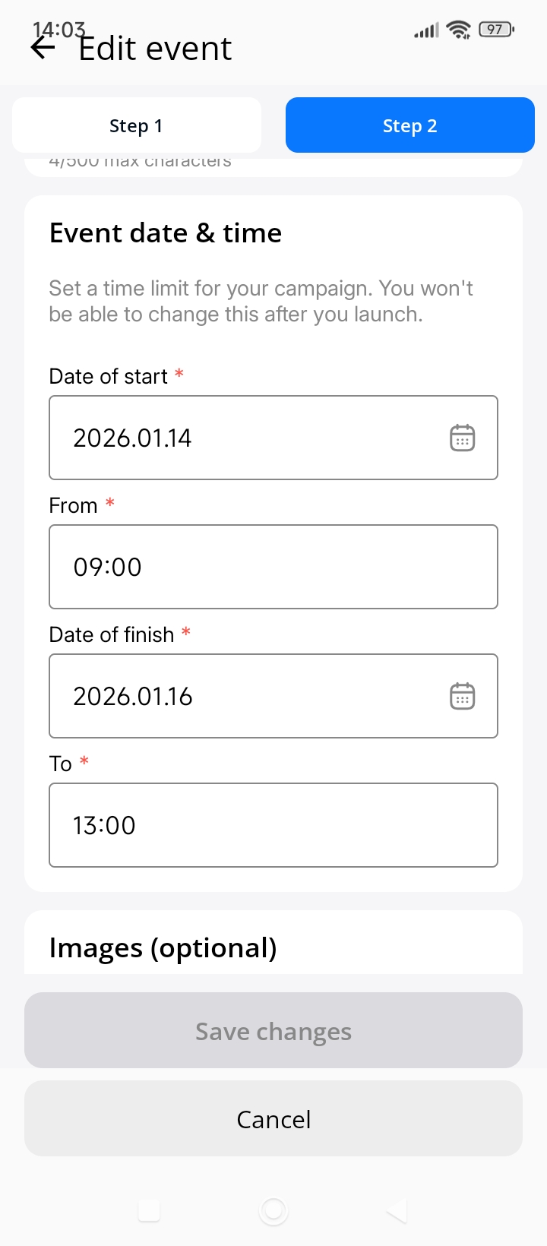Edit the From time field showing 09:00
547x1246 pixels.
(273, 567)
